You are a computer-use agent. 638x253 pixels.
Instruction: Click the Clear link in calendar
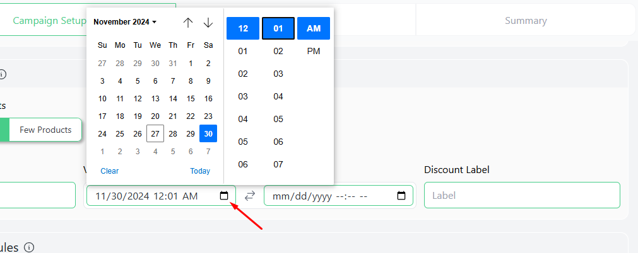pyautogui.click(x=109, y=171)
